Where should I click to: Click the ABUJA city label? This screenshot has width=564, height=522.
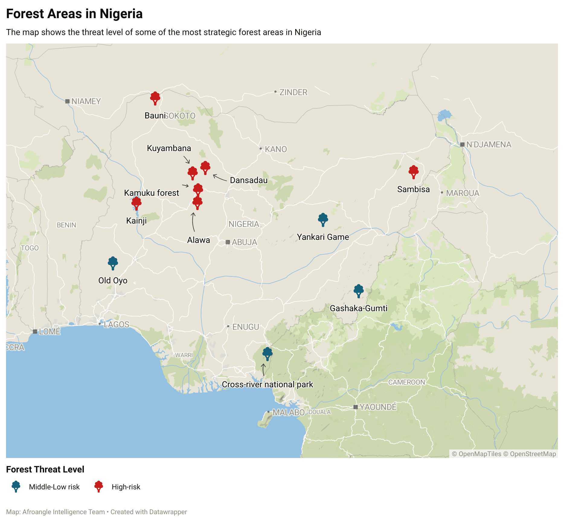tap(245, 242)
